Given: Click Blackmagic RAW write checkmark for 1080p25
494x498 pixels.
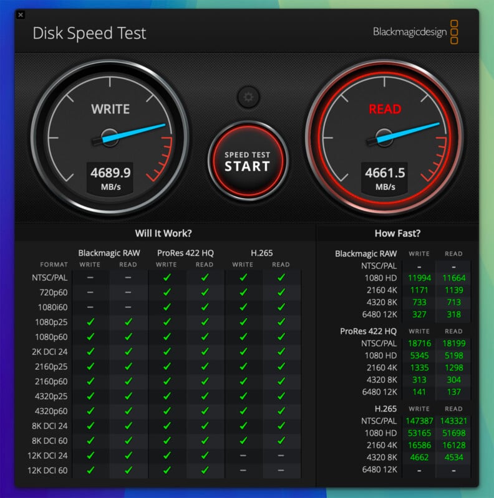Looking at the screenshot, I should tap(90, 322).
